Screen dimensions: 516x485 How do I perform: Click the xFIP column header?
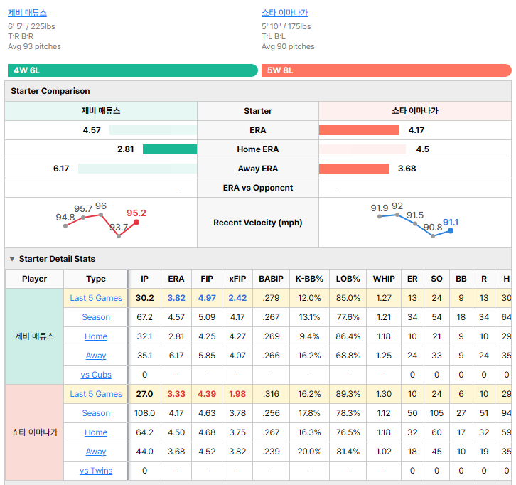[x=237, y=279]
